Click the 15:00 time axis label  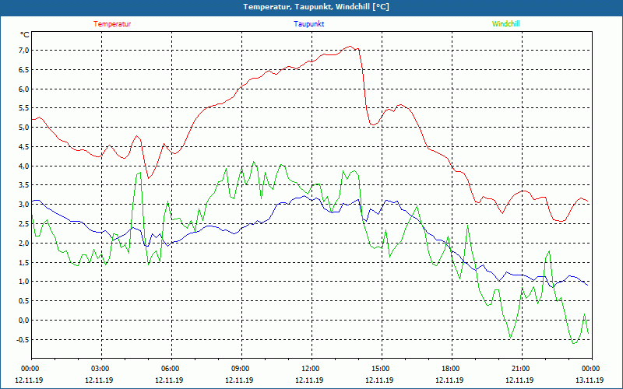click(380, 369)
